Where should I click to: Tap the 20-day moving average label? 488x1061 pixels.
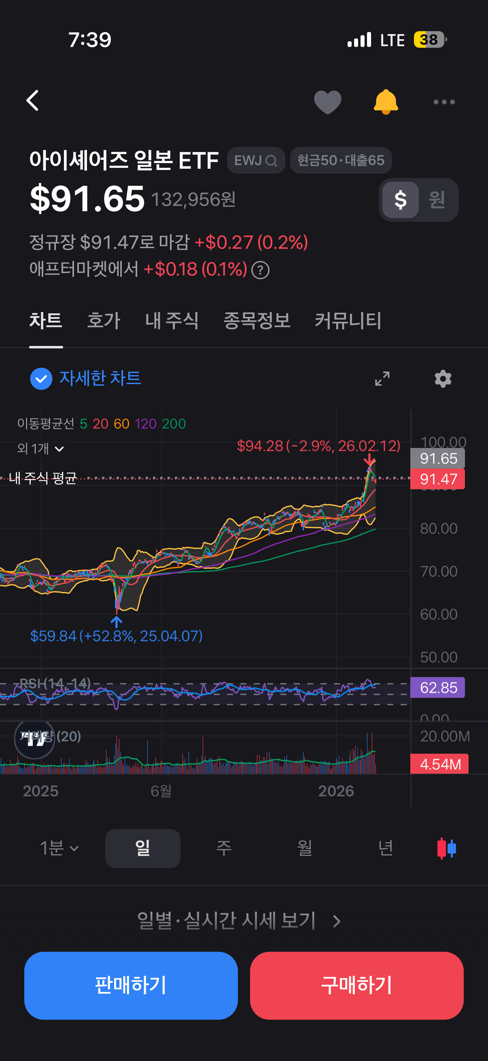click(100, 423)
